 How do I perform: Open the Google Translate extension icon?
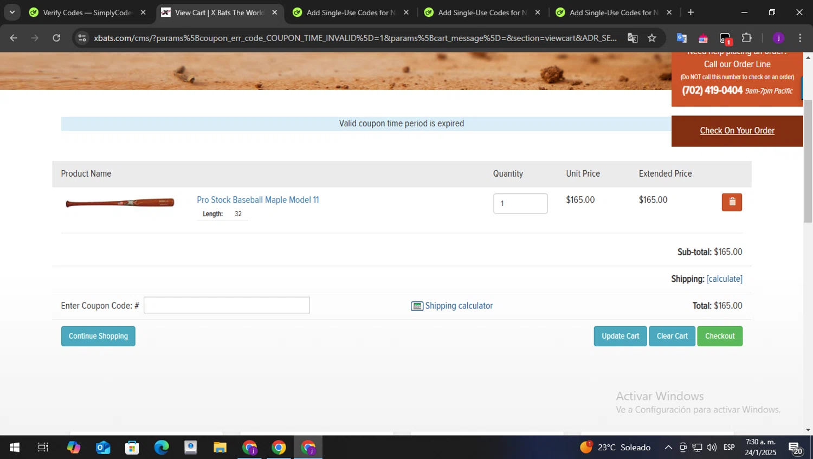pyautogui.click(x=682, y=38)
